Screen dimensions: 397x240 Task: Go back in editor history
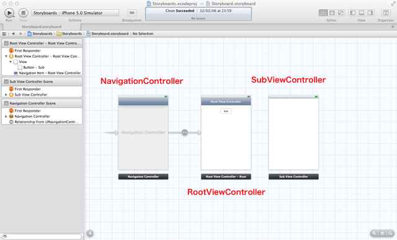[x=13, y=33]
